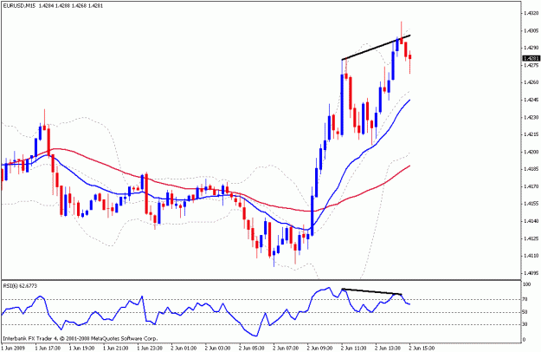
Task: Click the 1.4095 price axis label
Action: click(x=531, y=273)
